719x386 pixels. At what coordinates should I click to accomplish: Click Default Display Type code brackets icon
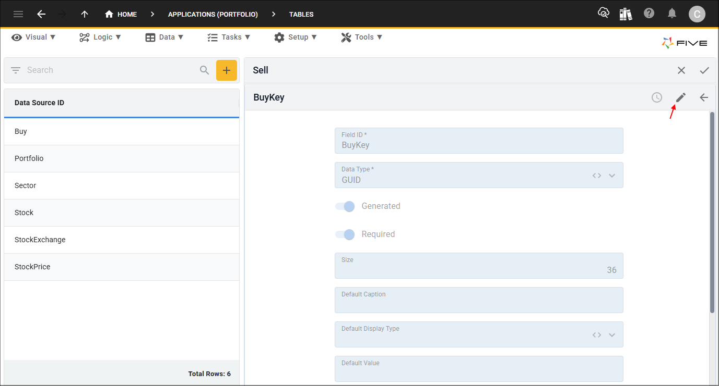pyautogui.click(x=597, y=335)
